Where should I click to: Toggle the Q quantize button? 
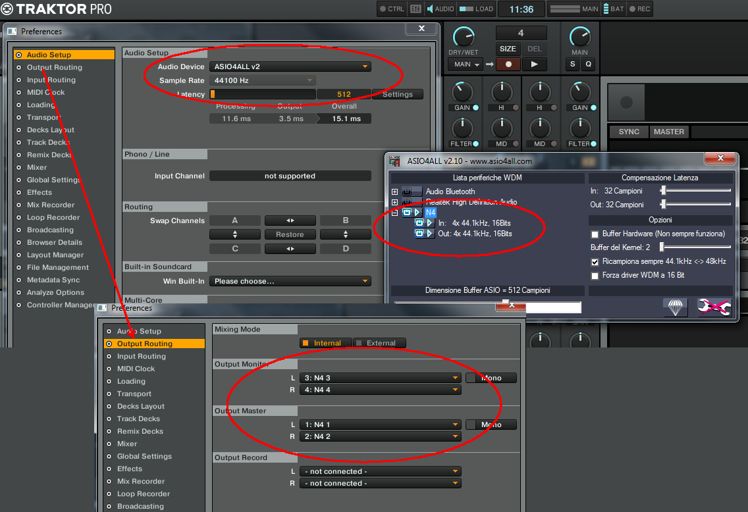click(x=589, y=64)
